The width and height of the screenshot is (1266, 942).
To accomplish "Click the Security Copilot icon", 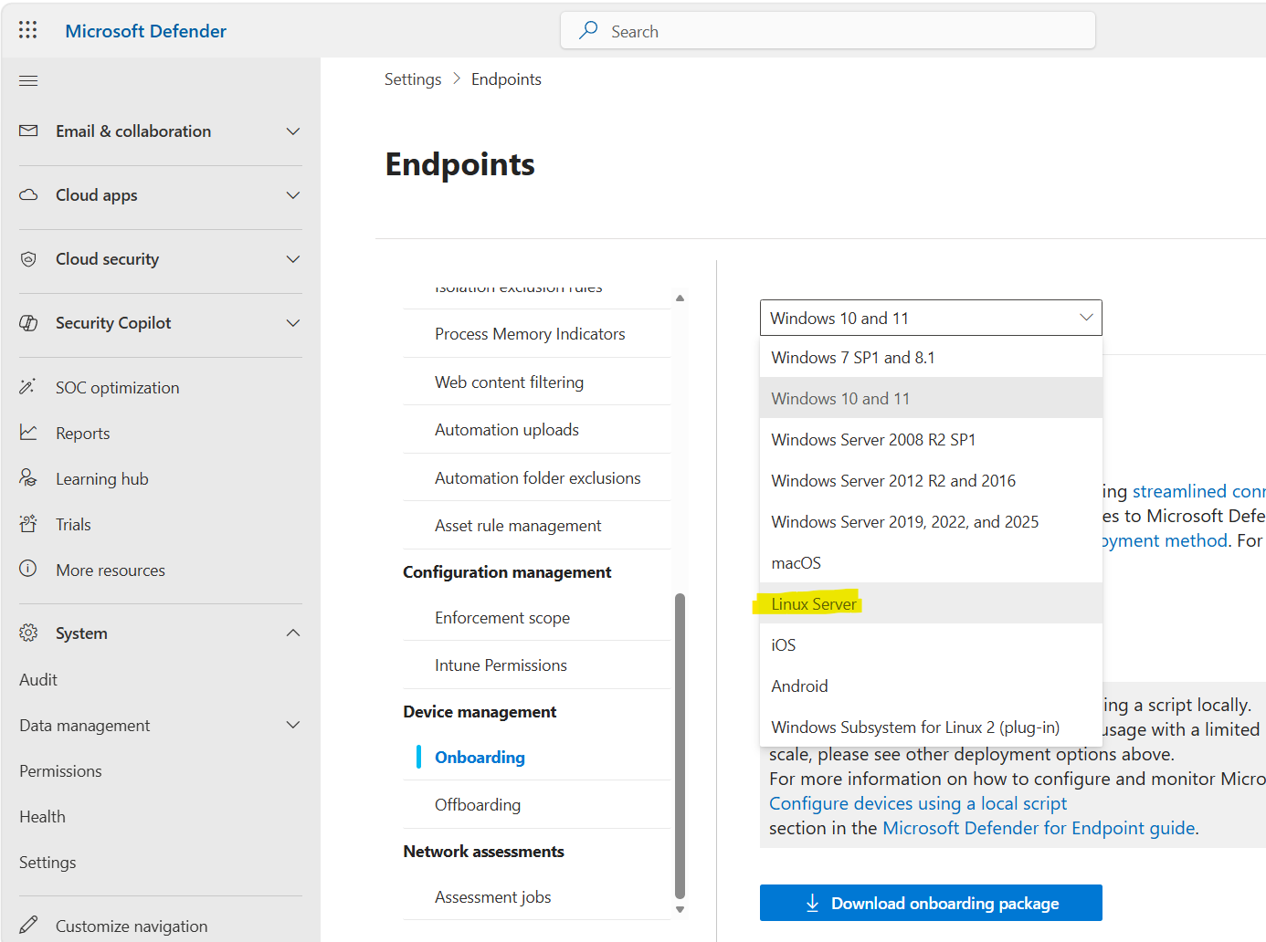I will click(x=28, y=323).
